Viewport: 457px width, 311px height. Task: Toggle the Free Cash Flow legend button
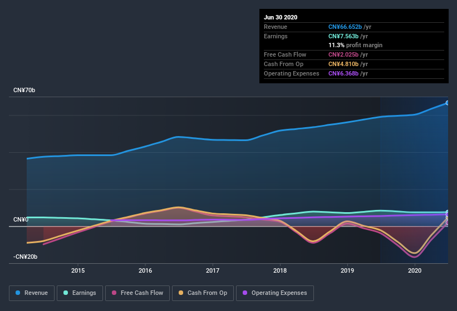137,293
